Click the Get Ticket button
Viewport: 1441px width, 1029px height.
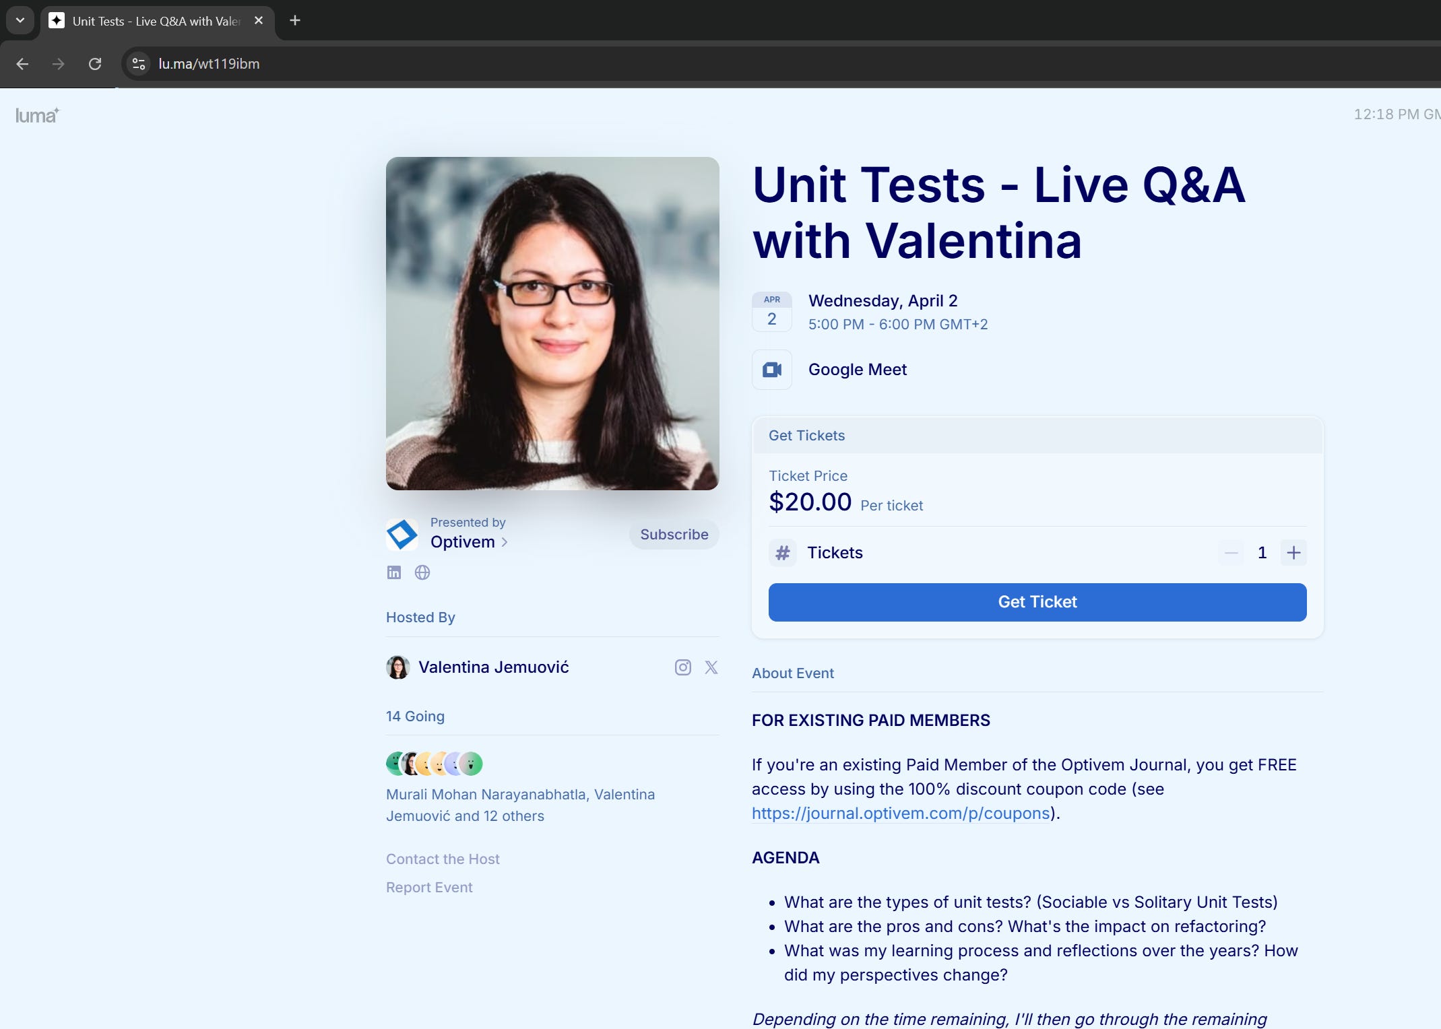point(1037,602)
